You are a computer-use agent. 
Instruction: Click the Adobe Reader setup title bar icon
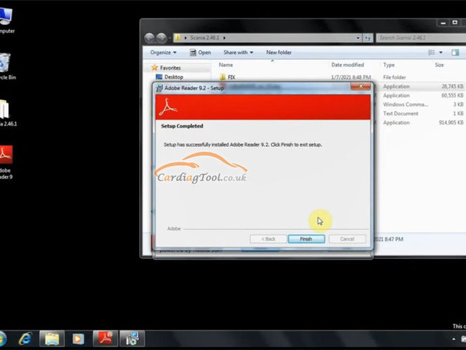point(159,88)
